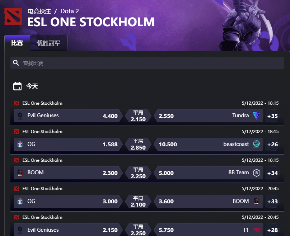Expand +34 more markets for BOOM vs BB Team
290x236 pixels.
point(272,173)
